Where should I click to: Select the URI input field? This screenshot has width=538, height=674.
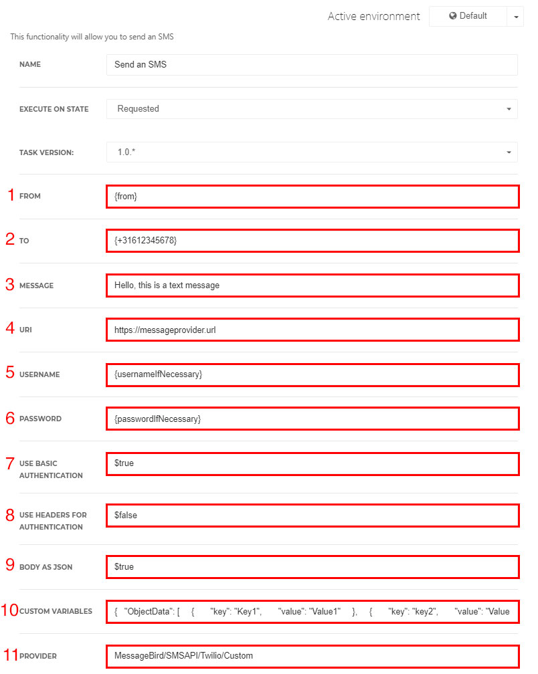point(312,330)
